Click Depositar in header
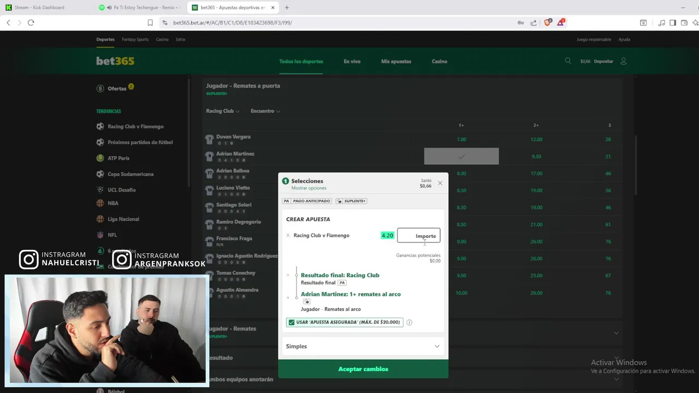The width and height of the screenshot is (699, 393). (x=603, y=61)
